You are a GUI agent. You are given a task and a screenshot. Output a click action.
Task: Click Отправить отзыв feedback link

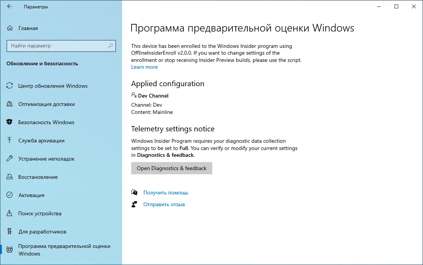point(164,204)
